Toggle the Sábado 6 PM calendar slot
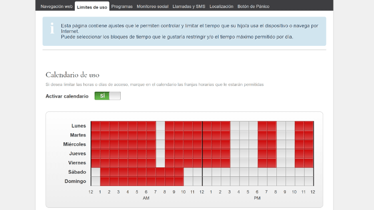This screenshot has width=374, height=210. pyautogui.click(x=262, y=172)
